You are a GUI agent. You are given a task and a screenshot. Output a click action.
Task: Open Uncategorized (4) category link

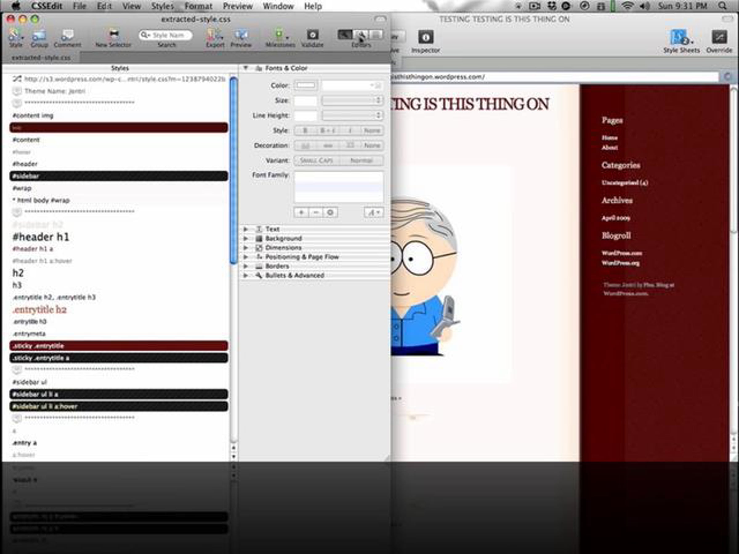coord(625,183)
